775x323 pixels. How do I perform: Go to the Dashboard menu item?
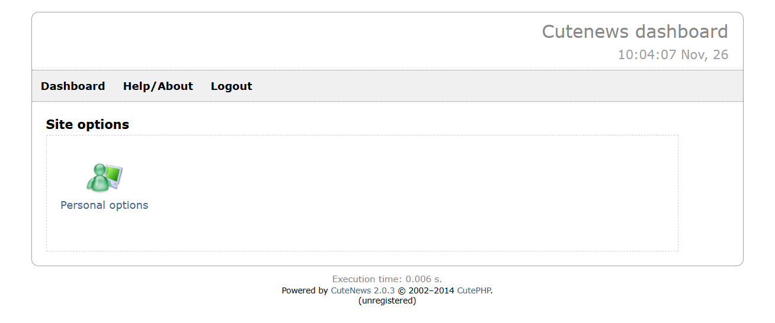(73, 86)
